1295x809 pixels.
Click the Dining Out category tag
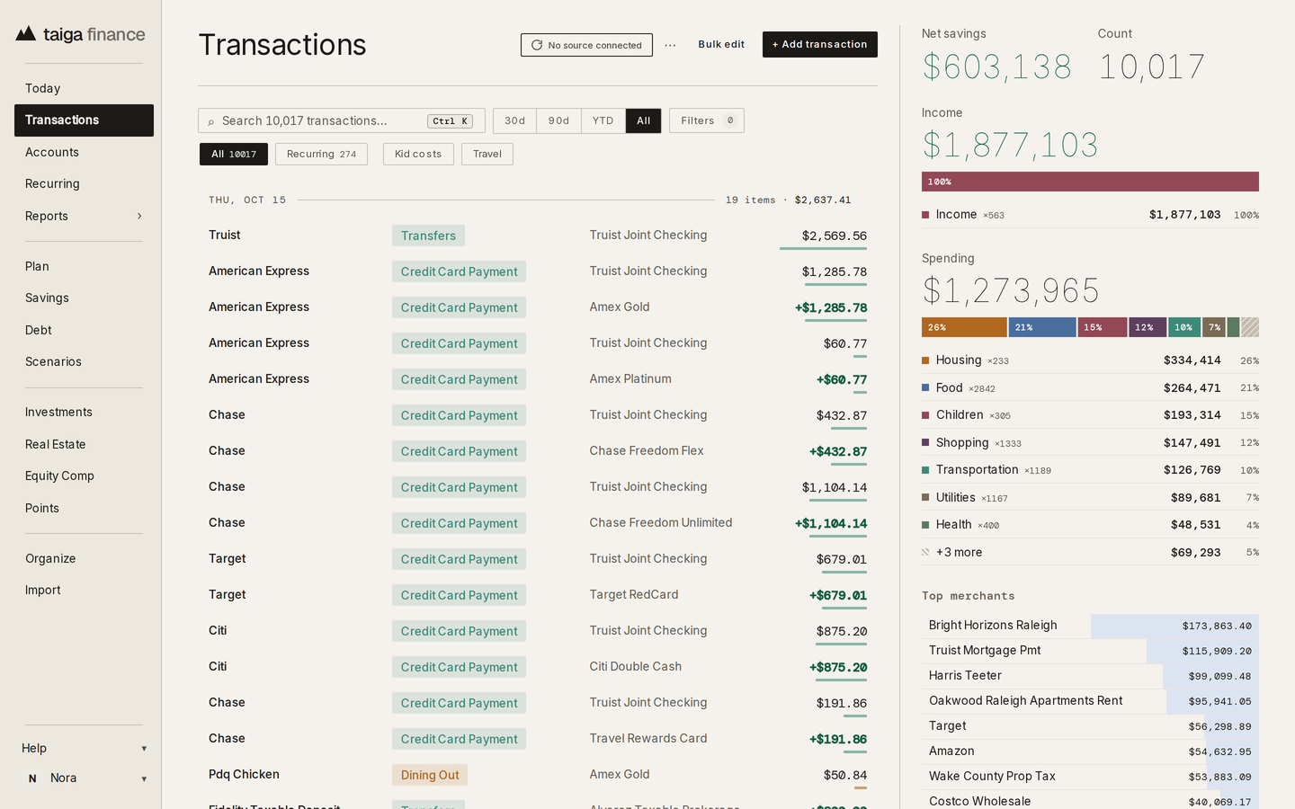(x=430, y=775)
